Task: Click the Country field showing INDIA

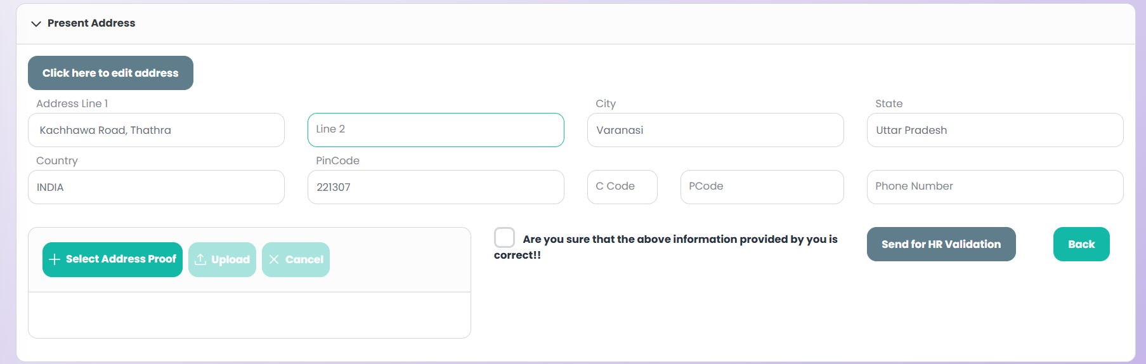Action: pyautogui.click(x=156, y=187)
